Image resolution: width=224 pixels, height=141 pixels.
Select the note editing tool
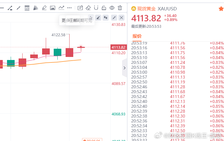80,8
